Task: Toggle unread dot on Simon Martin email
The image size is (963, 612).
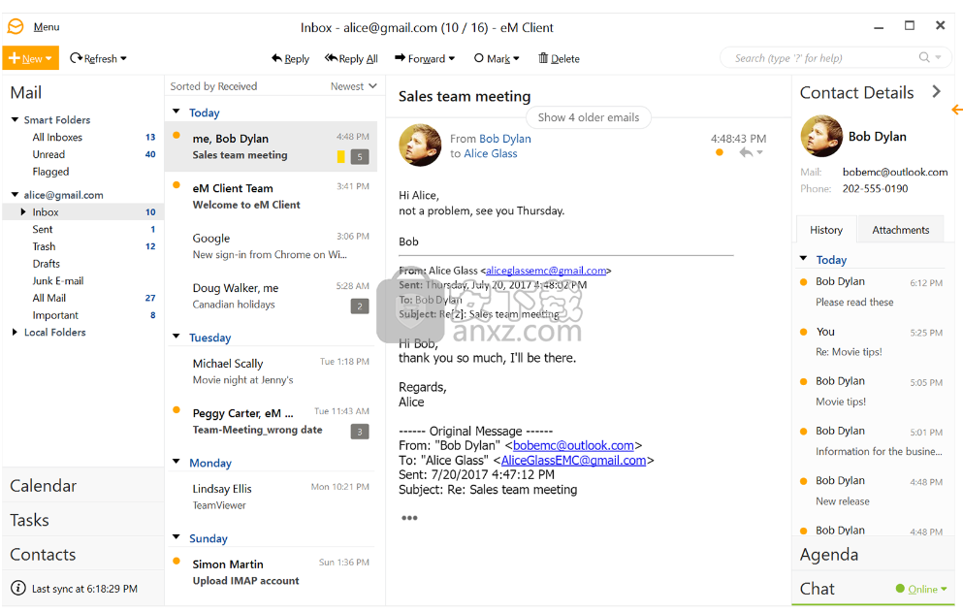Action: click(x=177, y=561)
